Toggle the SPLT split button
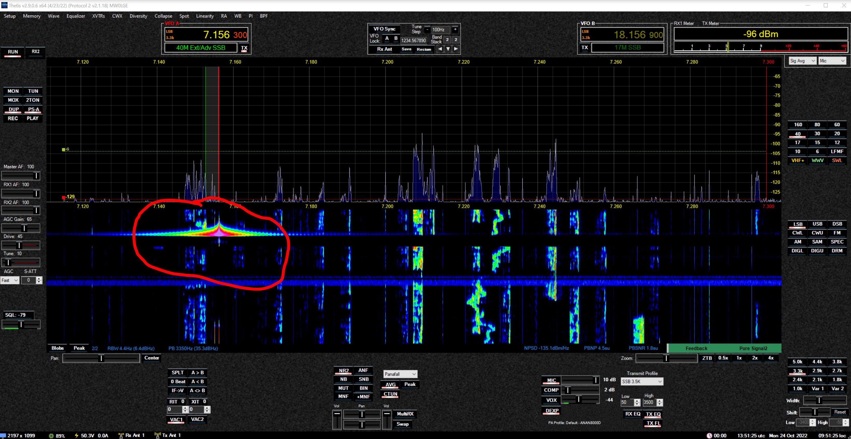 [177, 373]
